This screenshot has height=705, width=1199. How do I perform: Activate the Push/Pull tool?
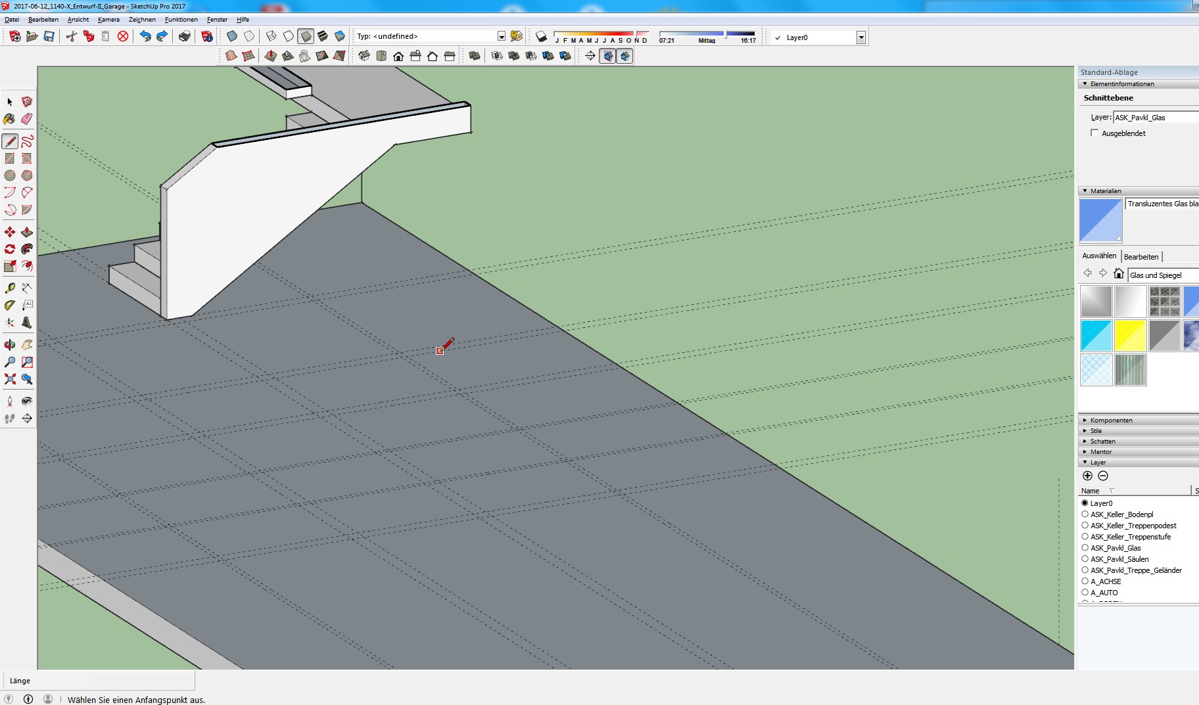pyautogui.click(x=27, y=232)
